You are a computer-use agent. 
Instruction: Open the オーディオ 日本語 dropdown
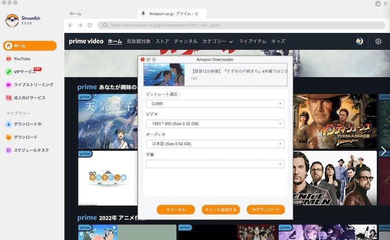(x=215, y=144)
